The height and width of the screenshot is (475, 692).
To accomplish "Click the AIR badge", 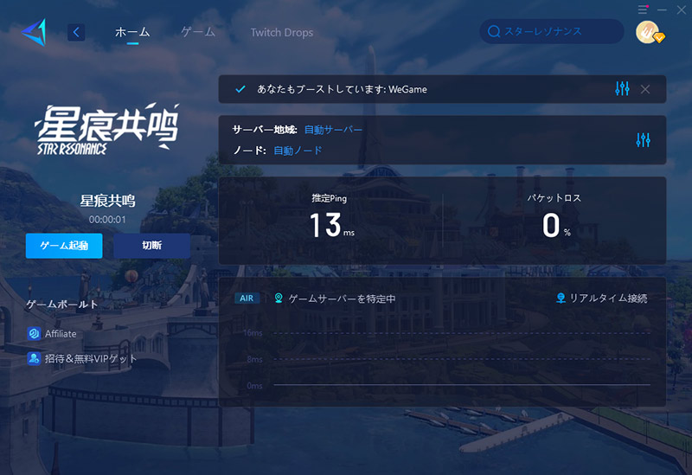I will point(247,298).
